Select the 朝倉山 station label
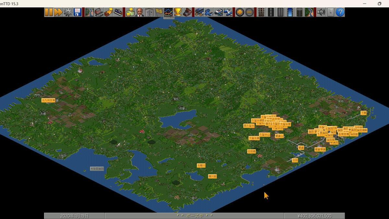The width and height of the screenshot is (389, 219). 279,136
